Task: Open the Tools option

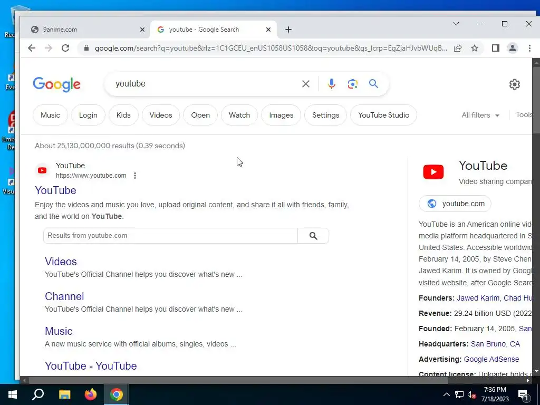Action: point(524,114)
